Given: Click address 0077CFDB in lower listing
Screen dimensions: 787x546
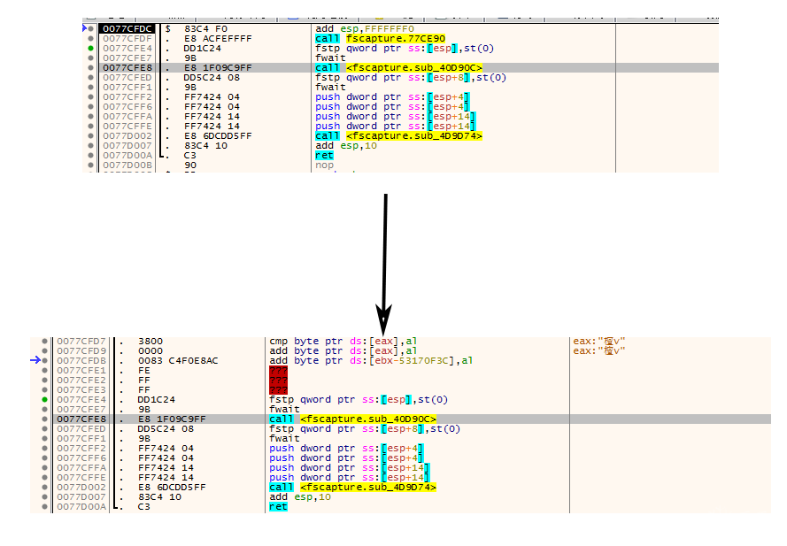Looking at the screenshot, I should pyautogui.click(x=81, y=360).
